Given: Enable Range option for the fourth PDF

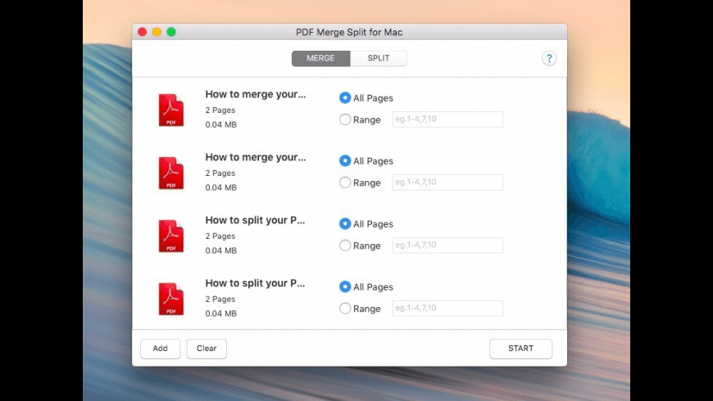Looking at the screenshot, I should 345,309.
